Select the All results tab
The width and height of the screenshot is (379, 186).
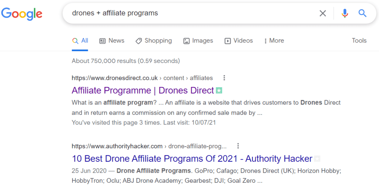(80, 41)
